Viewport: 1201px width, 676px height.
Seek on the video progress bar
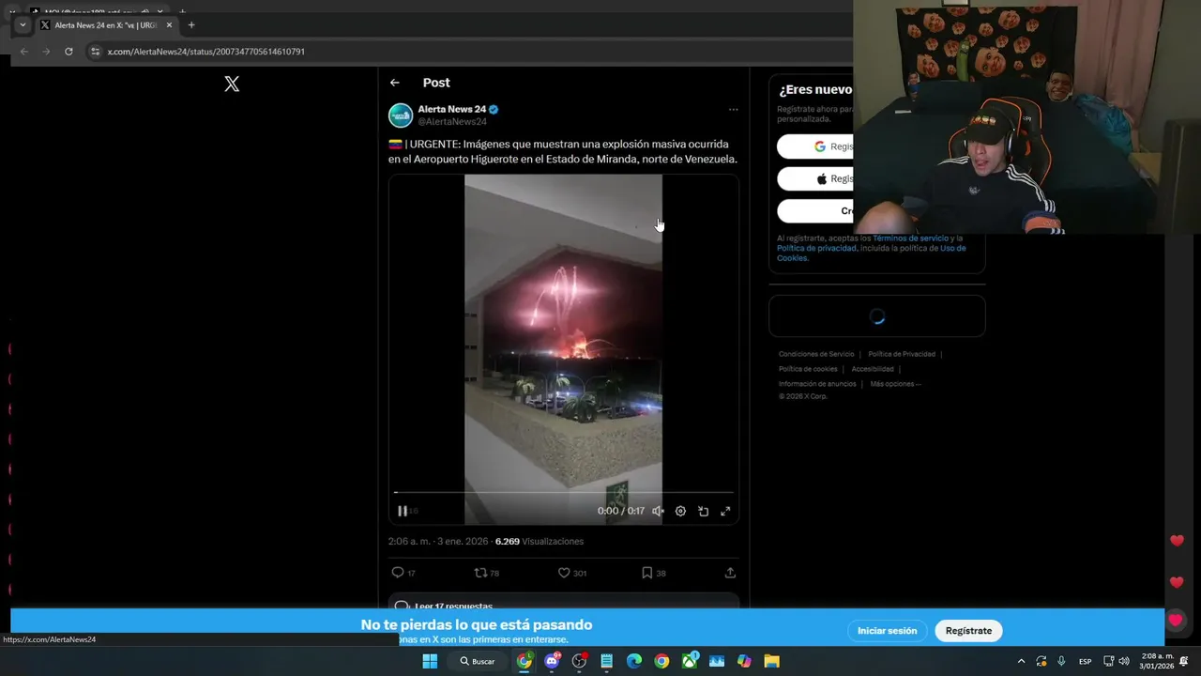point(564,492)
